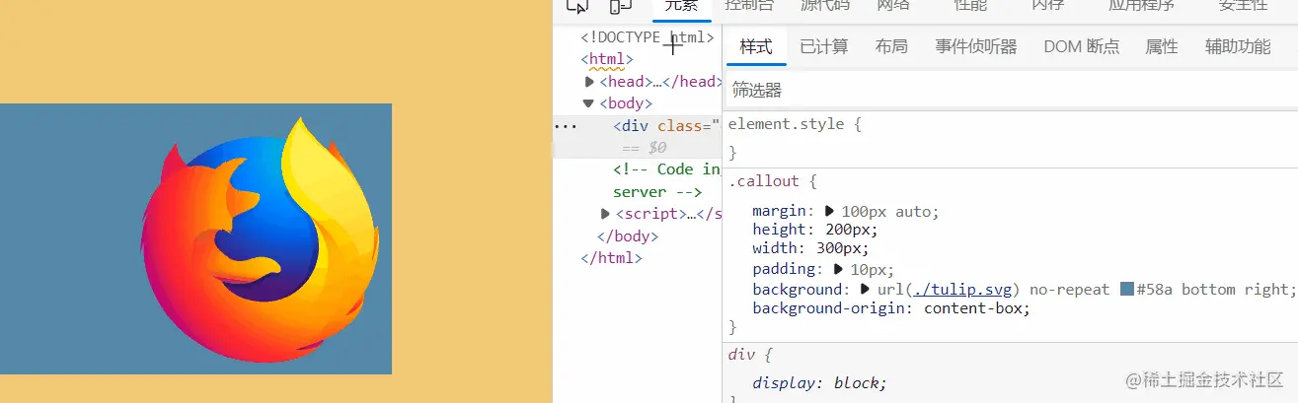This screenshot has width=1298, height=403.
Task: Click the element.style rule header
Action: 796,124
